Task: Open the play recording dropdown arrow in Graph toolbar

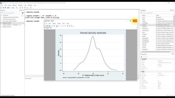Action: pos(73,26)
